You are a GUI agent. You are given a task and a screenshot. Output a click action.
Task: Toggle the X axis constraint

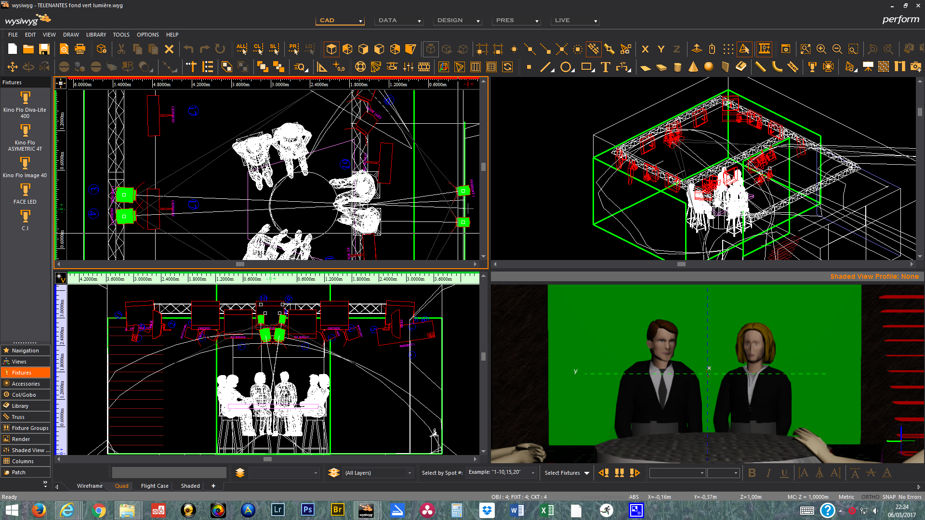645,49
